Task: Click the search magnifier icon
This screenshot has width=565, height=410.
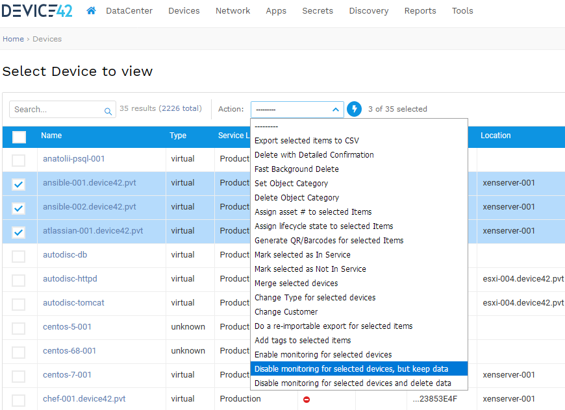Action: tap(107, 110)
